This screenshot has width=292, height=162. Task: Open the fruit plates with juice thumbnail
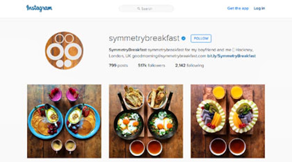click(228, 121)
